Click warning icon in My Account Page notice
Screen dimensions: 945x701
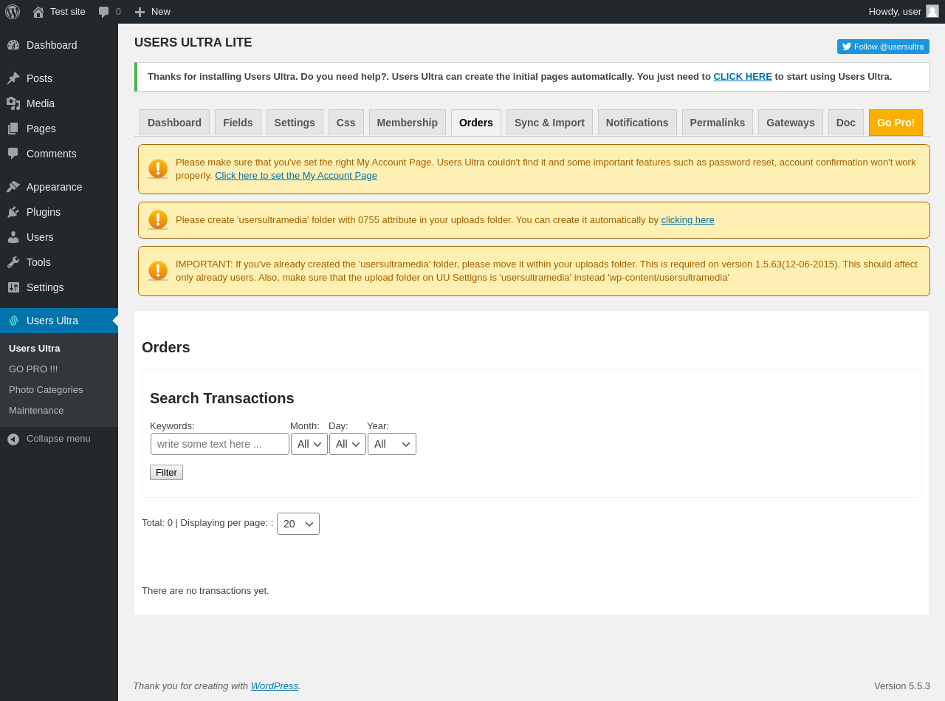click(158, 169)
